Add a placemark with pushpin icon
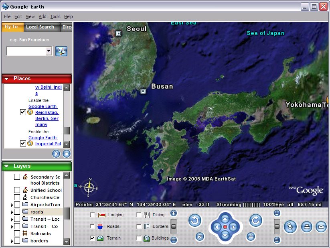 pyautogui.click(x=290, y=227)
